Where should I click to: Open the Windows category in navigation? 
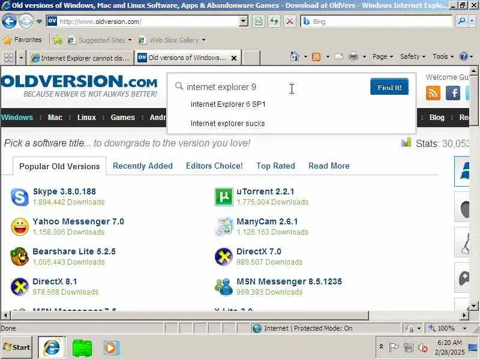point(17,118)
